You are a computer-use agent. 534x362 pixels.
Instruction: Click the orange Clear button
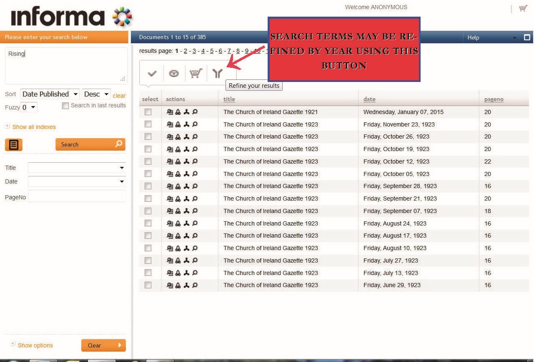point(103,345)
